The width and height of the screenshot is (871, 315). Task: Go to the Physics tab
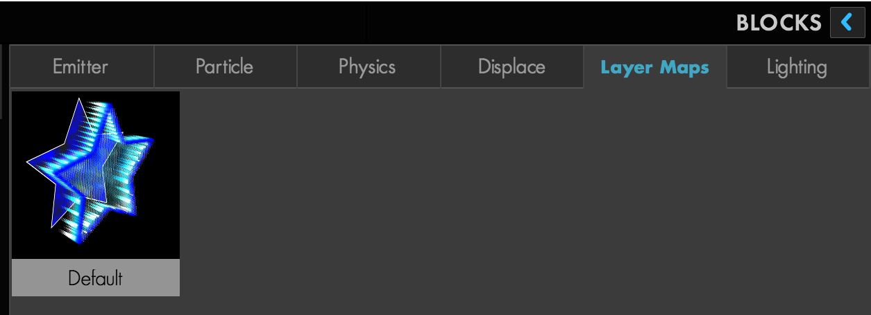(368, 67)
